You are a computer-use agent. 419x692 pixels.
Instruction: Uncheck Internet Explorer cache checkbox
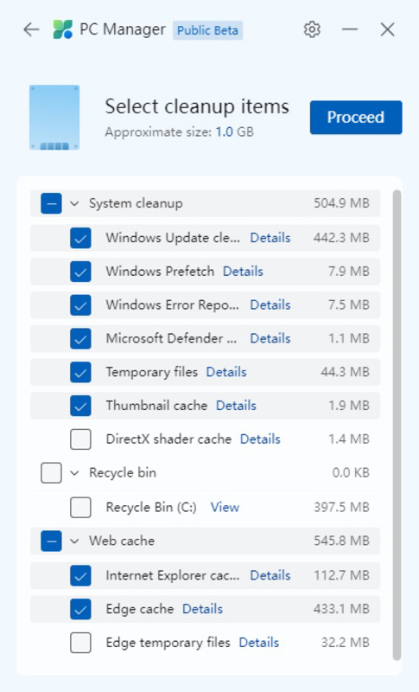pos(80,575)
